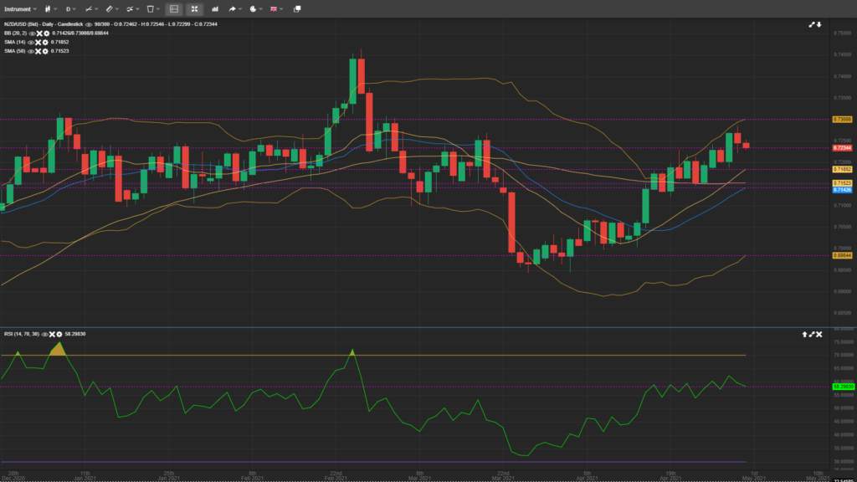
Task: Click the RSI (14, 70, 30) label
Action: [22, 334]
